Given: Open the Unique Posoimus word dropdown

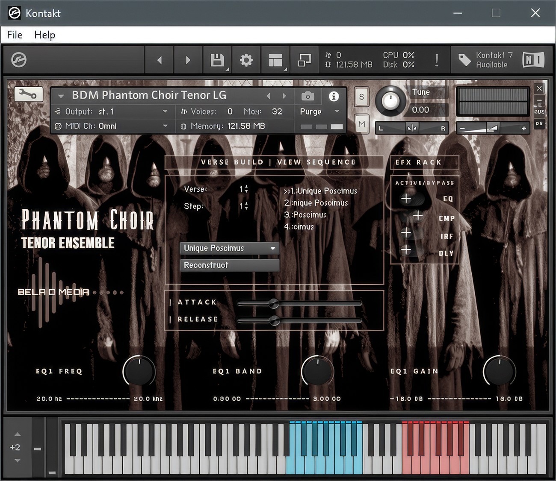Looking at the screenshot, I should coord(230,248).
